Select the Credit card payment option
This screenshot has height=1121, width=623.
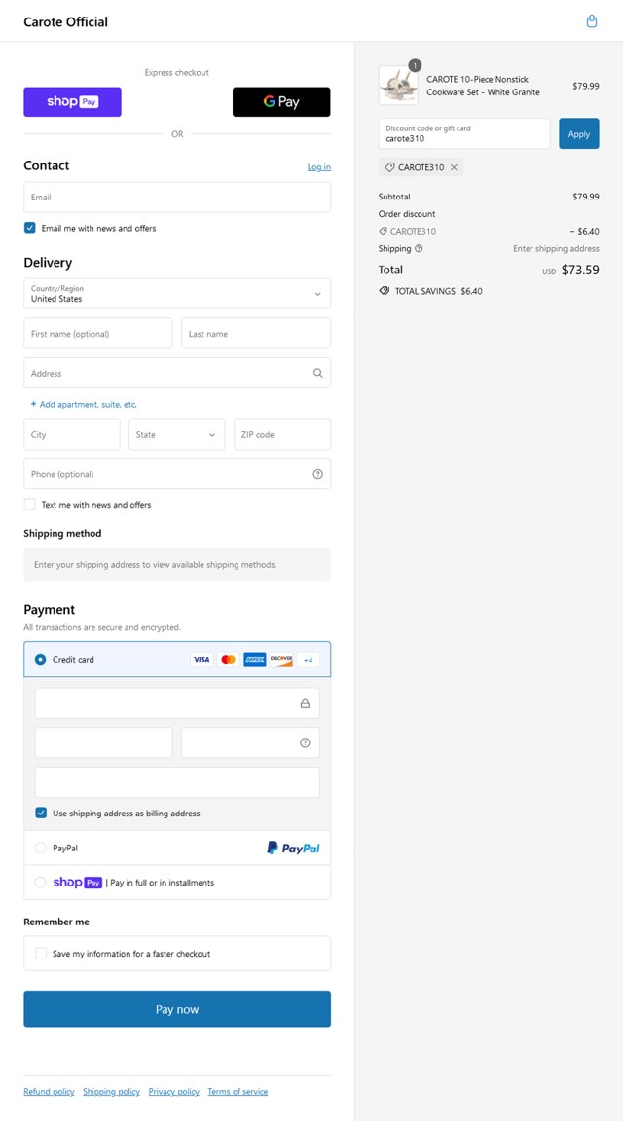point(41,659)
